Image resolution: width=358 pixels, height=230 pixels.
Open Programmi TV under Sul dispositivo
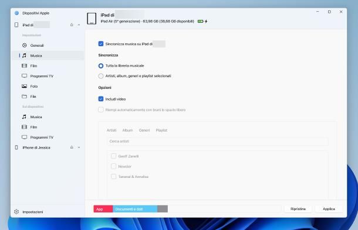click(48, 137)
